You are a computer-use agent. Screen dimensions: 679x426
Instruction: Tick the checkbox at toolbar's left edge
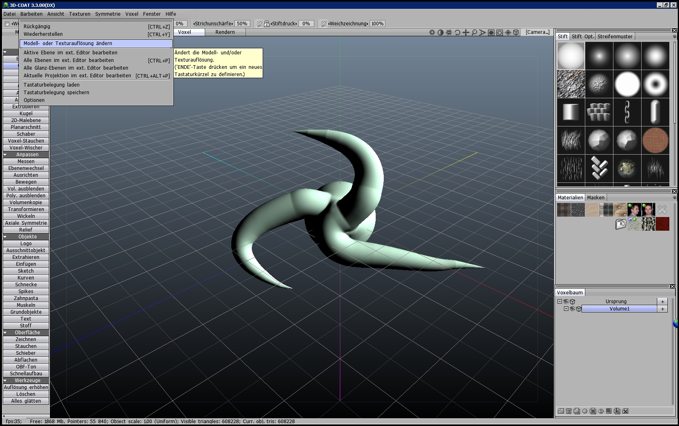pyautogui.click(x=7, y=24)
